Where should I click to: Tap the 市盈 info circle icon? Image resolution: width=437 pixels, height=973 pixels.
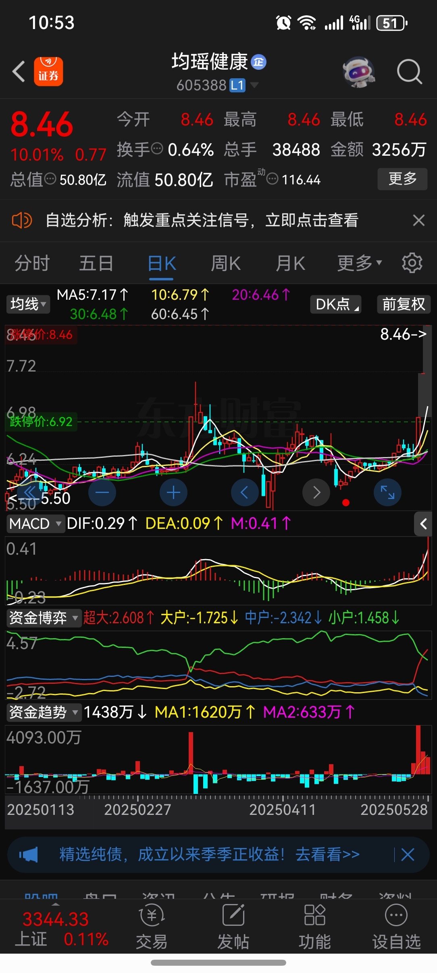click(273, 179)
